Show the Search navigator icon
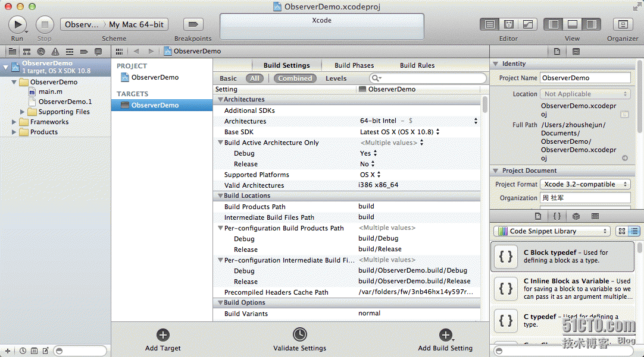The width and height of the screenshot is (644, 357). 41,52
